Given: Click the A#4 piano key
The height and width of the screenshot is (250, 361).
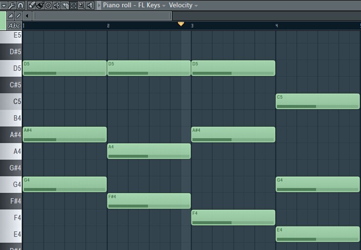Looking at the screenshot, I should 11,134.
